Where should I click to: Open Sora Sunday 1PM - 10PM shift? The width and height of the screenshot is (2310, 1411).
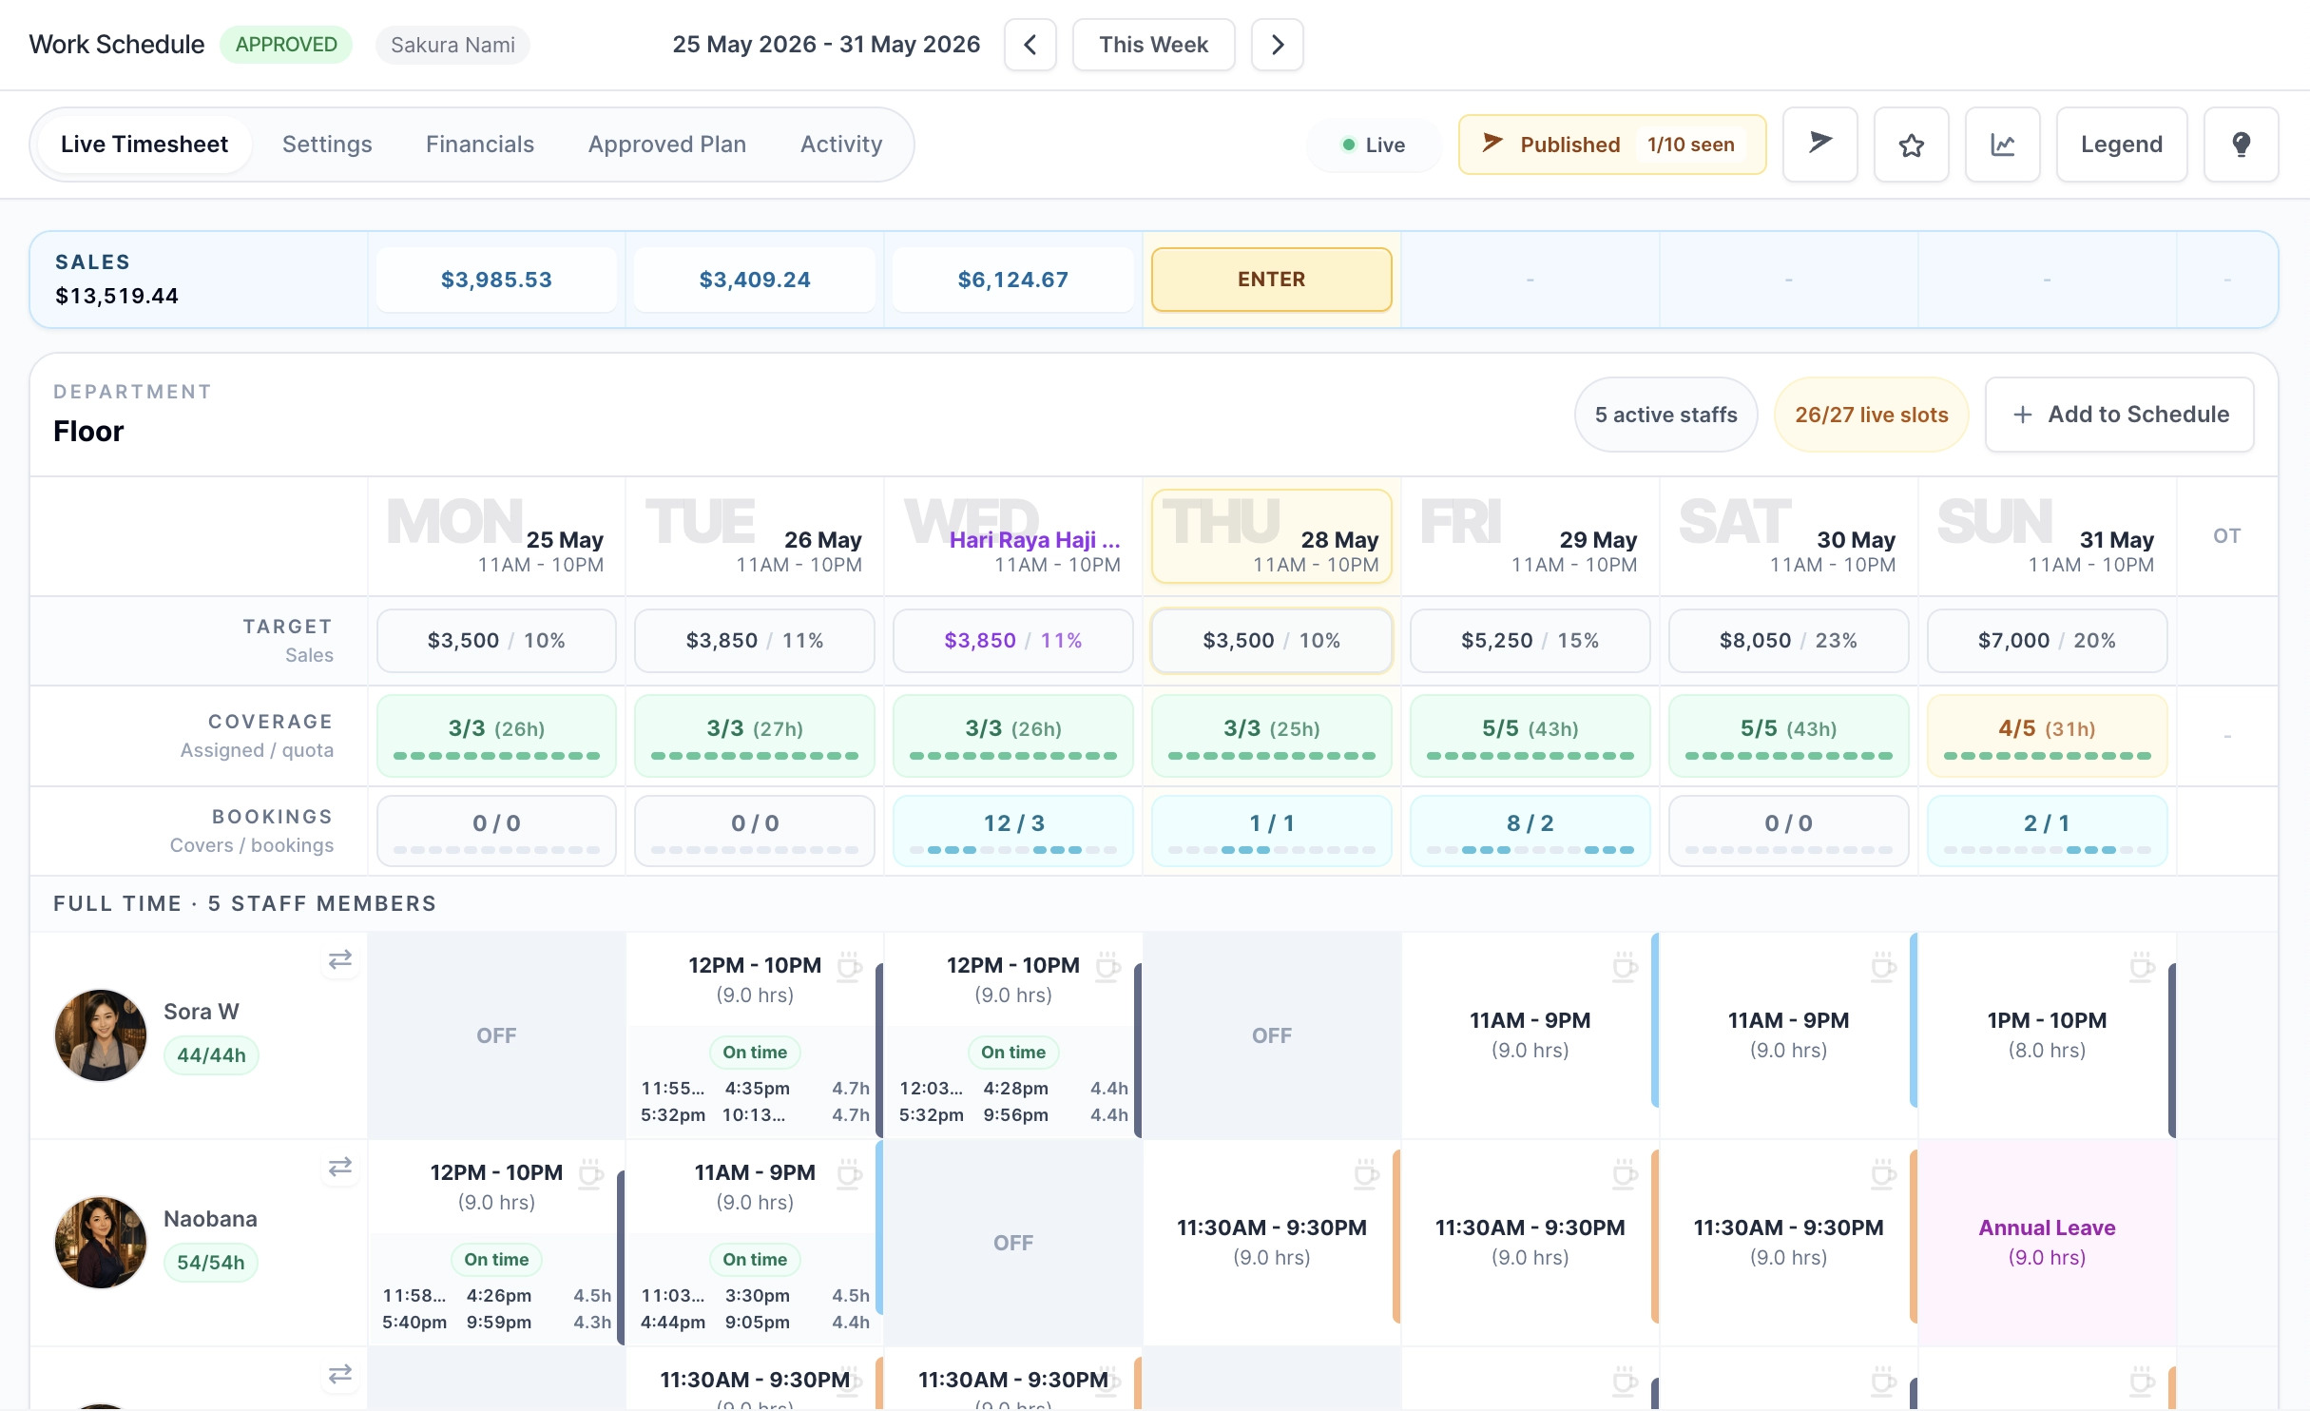2047,1034
